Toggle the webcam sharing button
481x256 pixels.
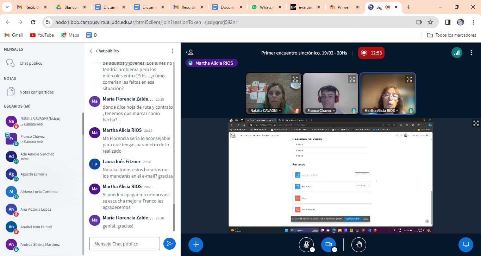pos(328,244)
